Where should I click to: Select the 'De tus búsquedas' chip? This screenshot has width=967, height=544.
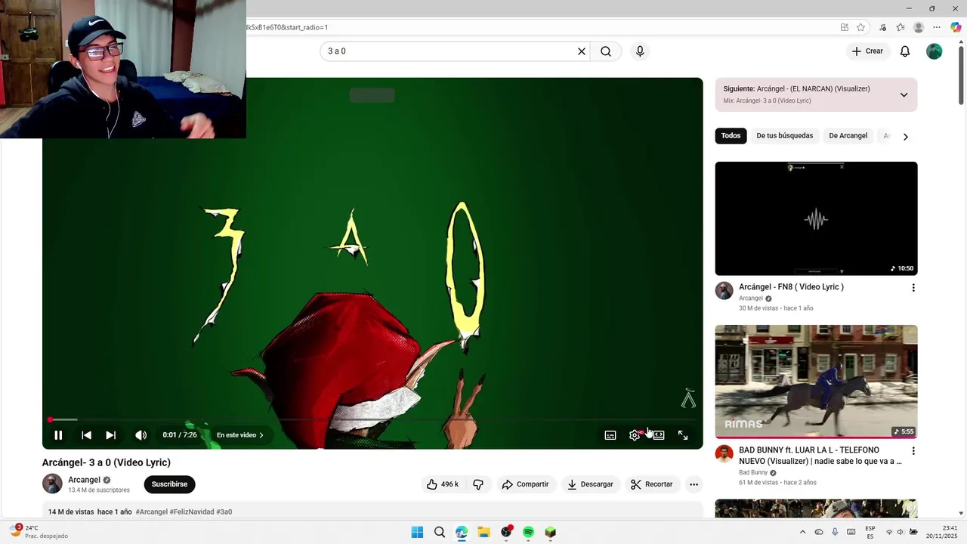point(785,136)
